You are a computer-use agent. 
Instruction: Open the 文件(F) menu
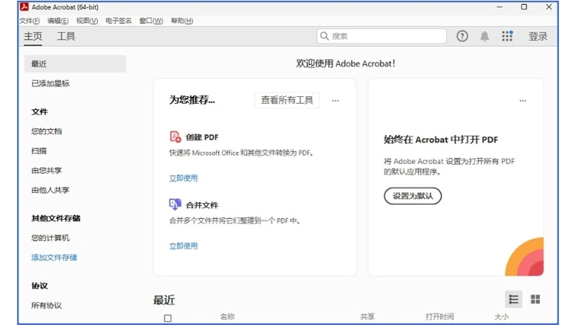pos(30,21)
